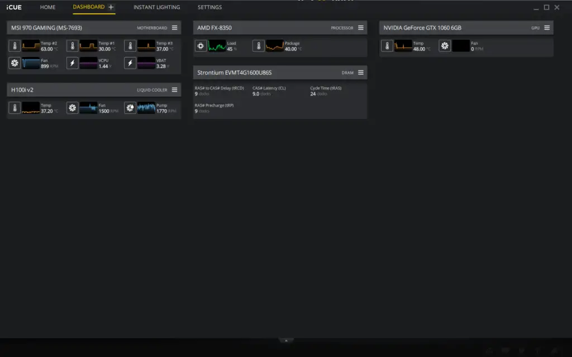Open the NVIDIA GeForce GTX 1060 menu

point(547,28)
